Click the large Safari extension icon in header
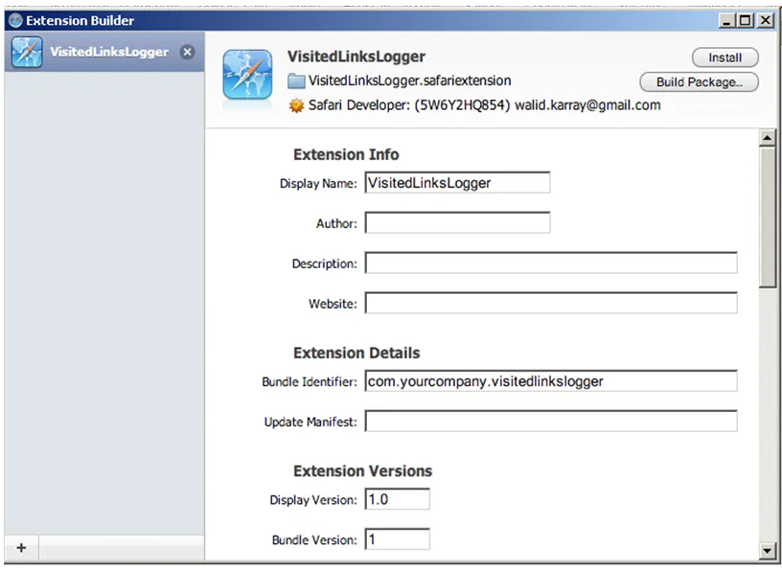Viewport: 782px width, 571px height. 247,75
